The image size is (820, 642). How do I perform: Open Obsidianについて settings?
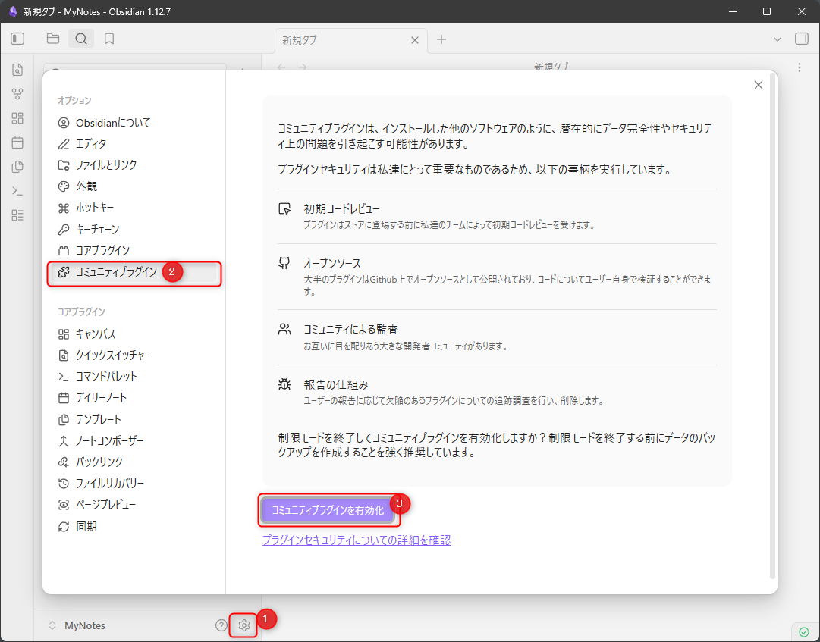135,123
